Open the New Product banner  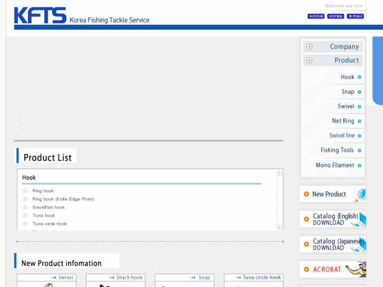click(x=332, y=194)
